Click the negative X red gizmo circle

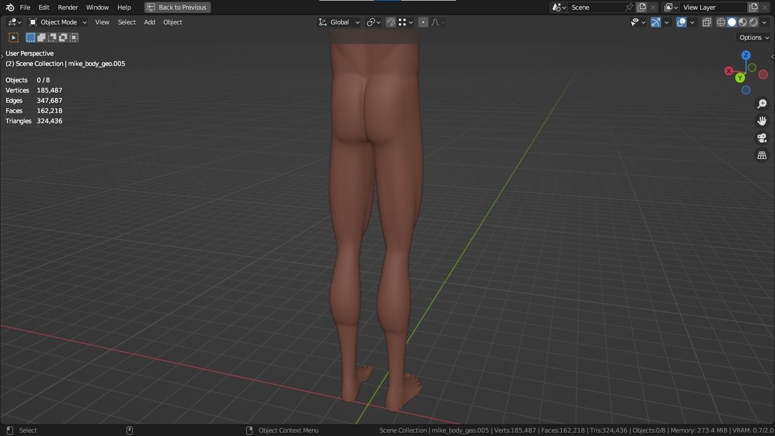(763, 75)
